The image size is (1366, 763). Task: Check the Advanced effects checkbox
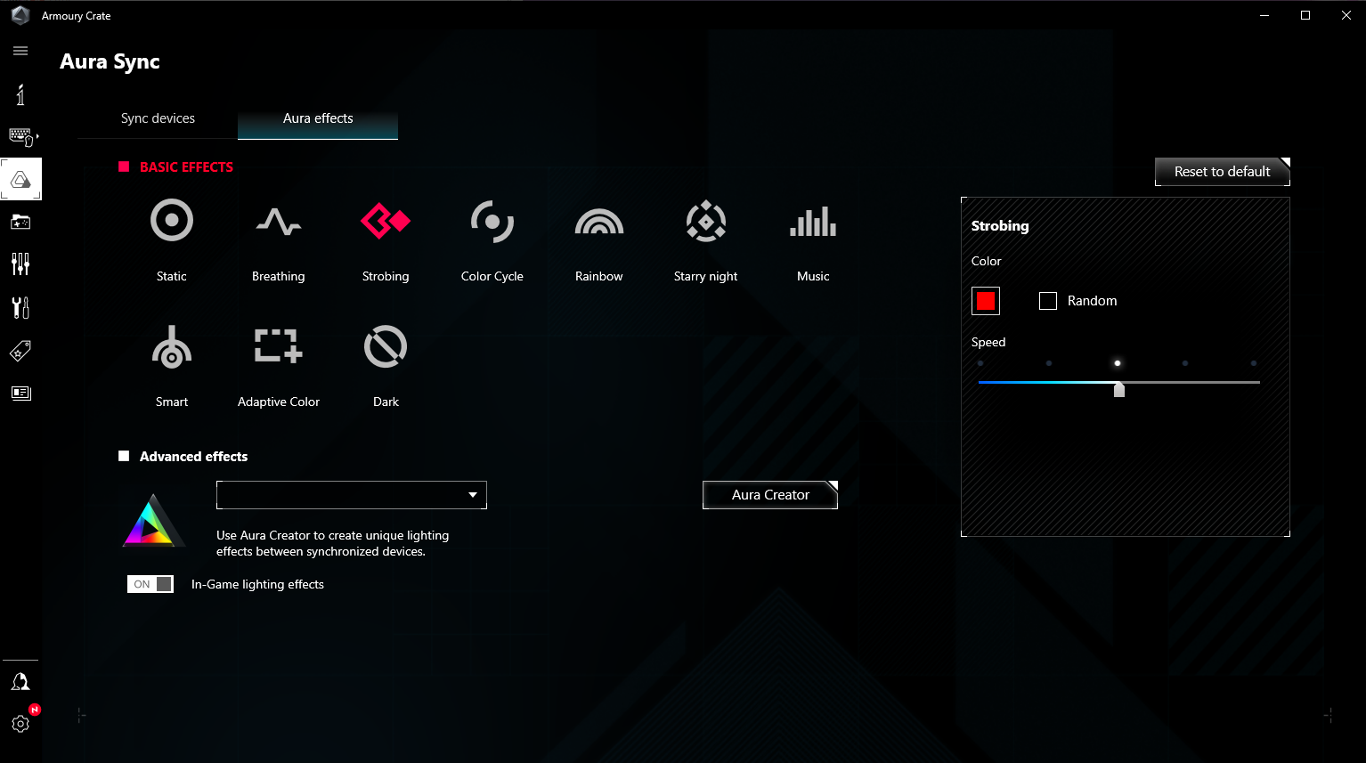click(123, 456)
